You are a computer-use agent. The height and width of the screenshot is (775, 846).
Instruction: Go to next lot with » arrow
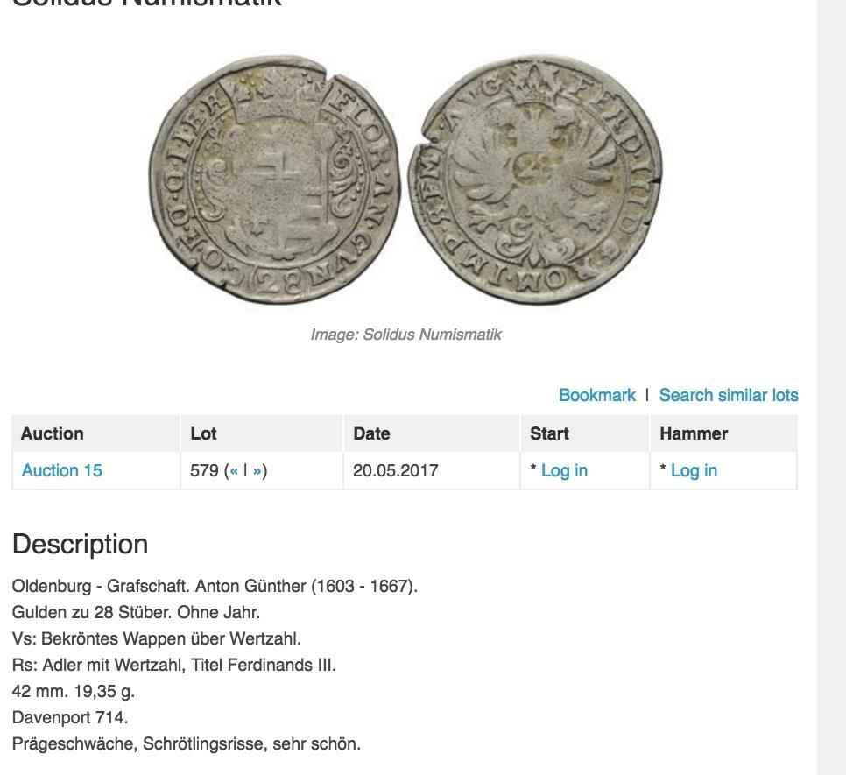tap(257, 471)
